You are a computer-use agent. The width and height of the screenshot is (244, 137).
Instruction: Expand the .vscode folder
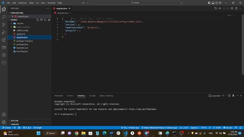pos(11,24)
